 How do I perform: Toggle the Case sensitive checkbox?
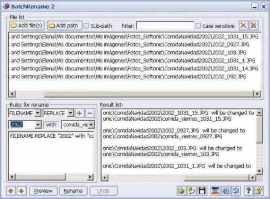coord(198,26)
